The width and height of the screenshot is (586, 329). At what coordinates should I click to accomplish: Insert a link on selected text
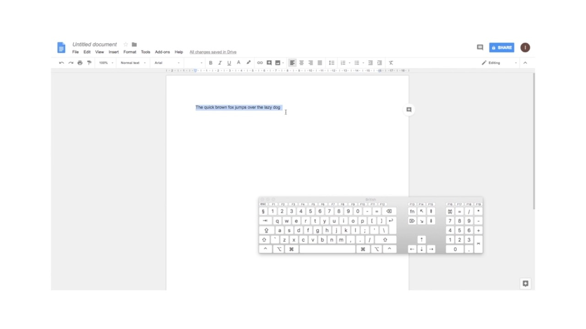(260, 63)
